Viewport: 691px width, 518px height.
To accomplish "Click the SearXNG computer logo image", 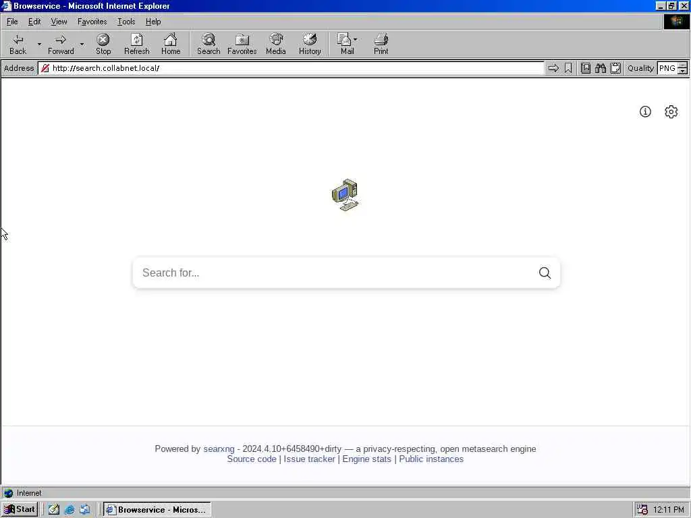I will [x=345, y=195].
